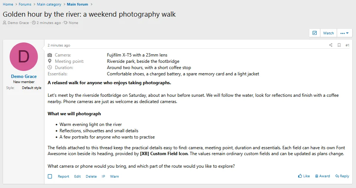Open the three-dots thread tools dropdown
Viewport: 356px width, 188px height.
coord(345,33)
